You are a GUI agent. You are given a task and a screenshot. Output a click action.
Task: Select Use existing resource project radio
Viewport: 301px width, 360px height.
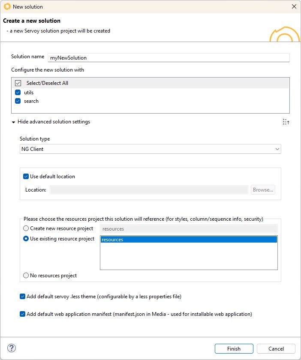26,239
